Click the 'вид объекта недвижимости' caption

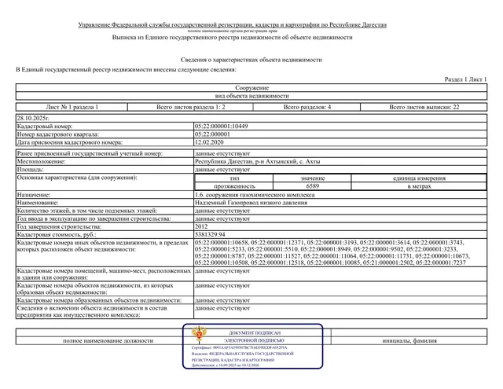point(251,96)
